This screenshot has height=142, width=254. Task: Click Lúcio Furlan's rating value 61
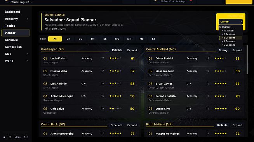[133, 59]
